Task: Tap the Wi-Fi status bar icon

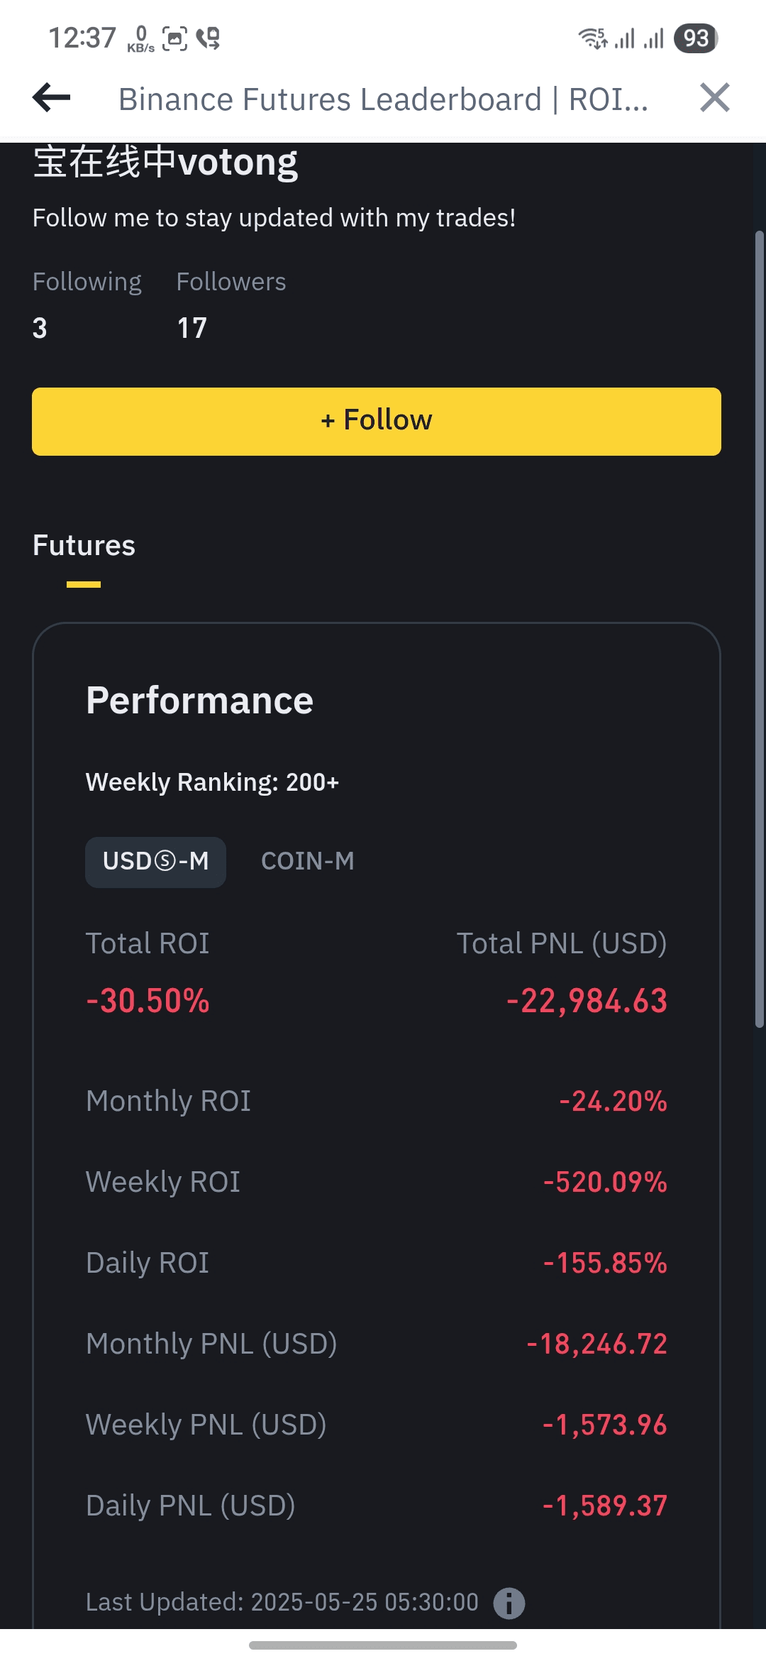Action: [x=592, y=38]
